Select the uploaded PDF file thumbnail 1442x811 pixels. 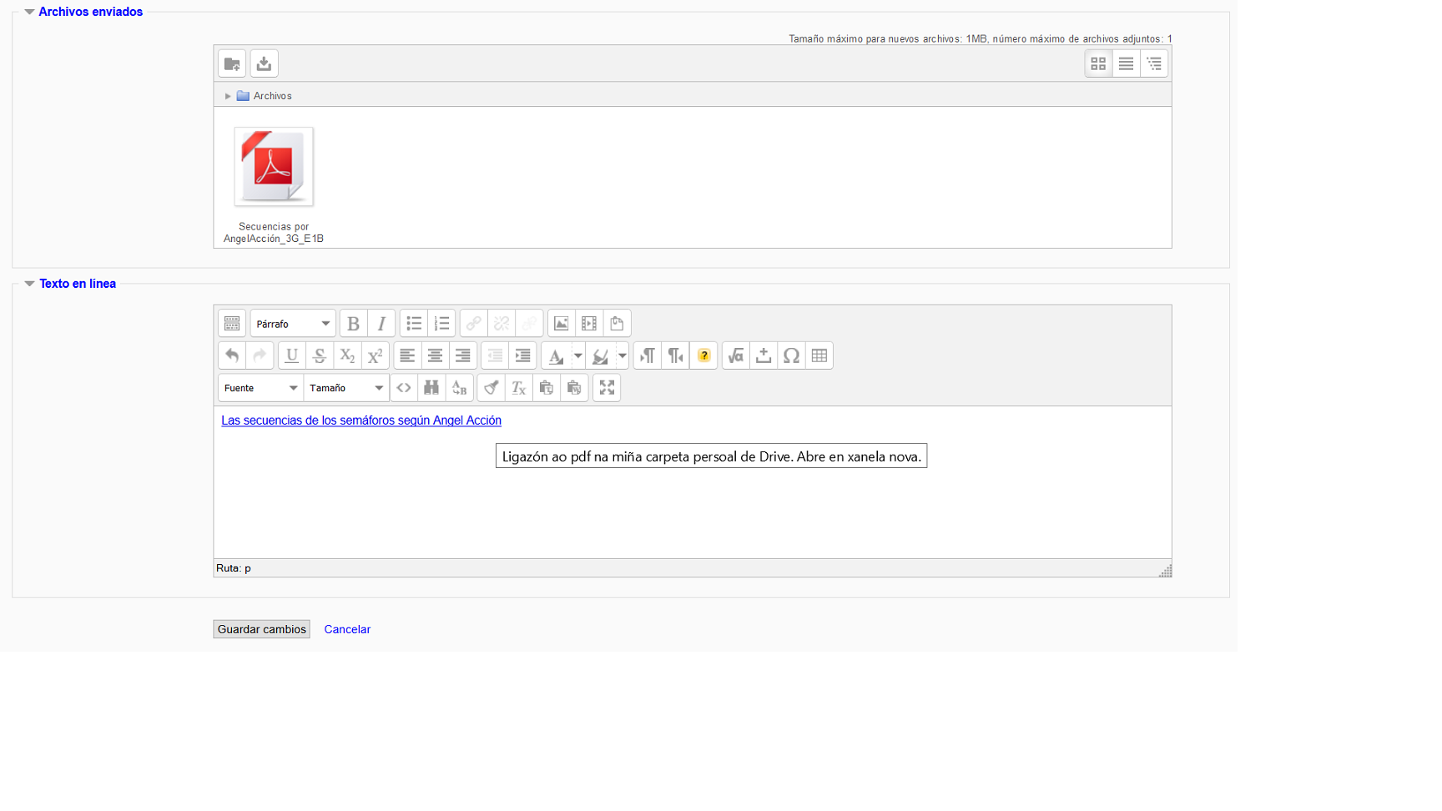[x=274, y=167]
